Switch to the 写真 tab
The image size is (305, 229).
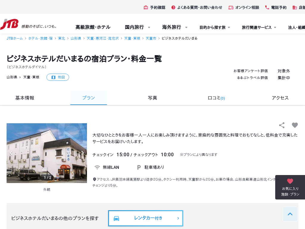pyautogui.click(x=152, y=98)
